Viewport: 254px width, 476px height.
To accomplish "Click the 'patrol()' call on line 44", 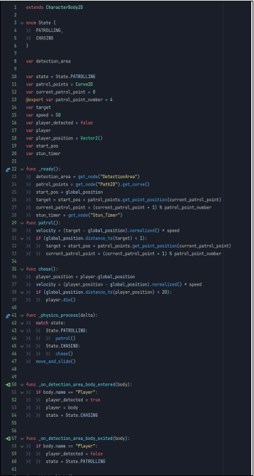I will 65,339.
